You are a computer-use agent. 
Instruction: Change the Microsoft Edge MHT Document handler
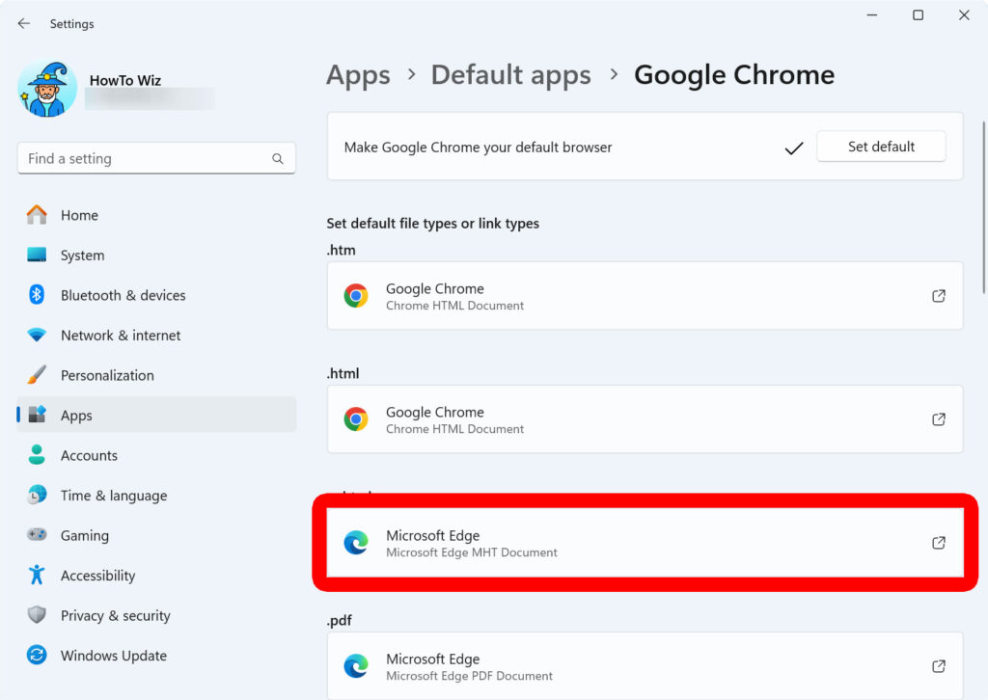pos(643,543)
